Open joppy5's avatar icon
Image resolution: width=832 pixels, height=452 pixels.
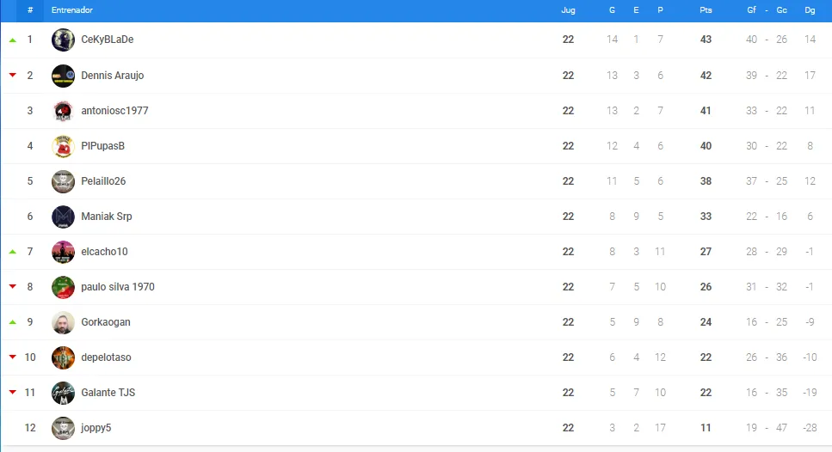coord(63,428)
